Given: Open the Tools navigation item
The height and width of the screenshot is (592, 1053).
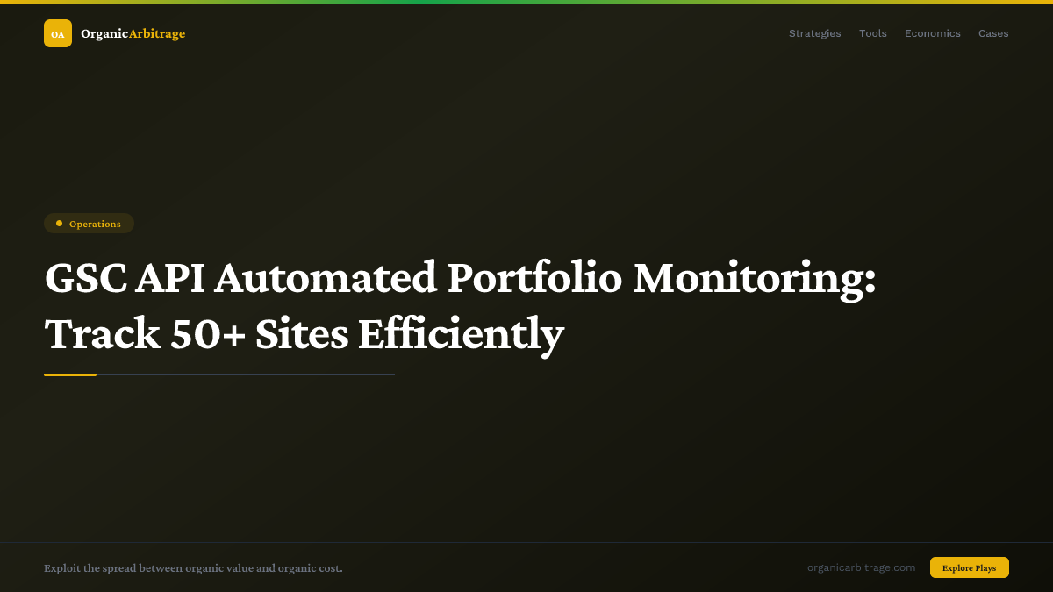Looking at the screenshot, I should point(873,33).
